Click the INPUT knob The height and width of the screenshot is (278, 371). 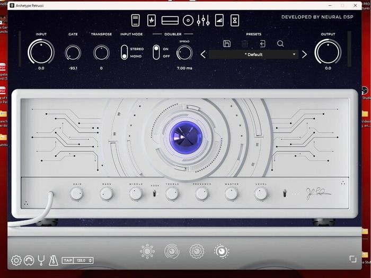pyautogui.click(x=41, y=52)
